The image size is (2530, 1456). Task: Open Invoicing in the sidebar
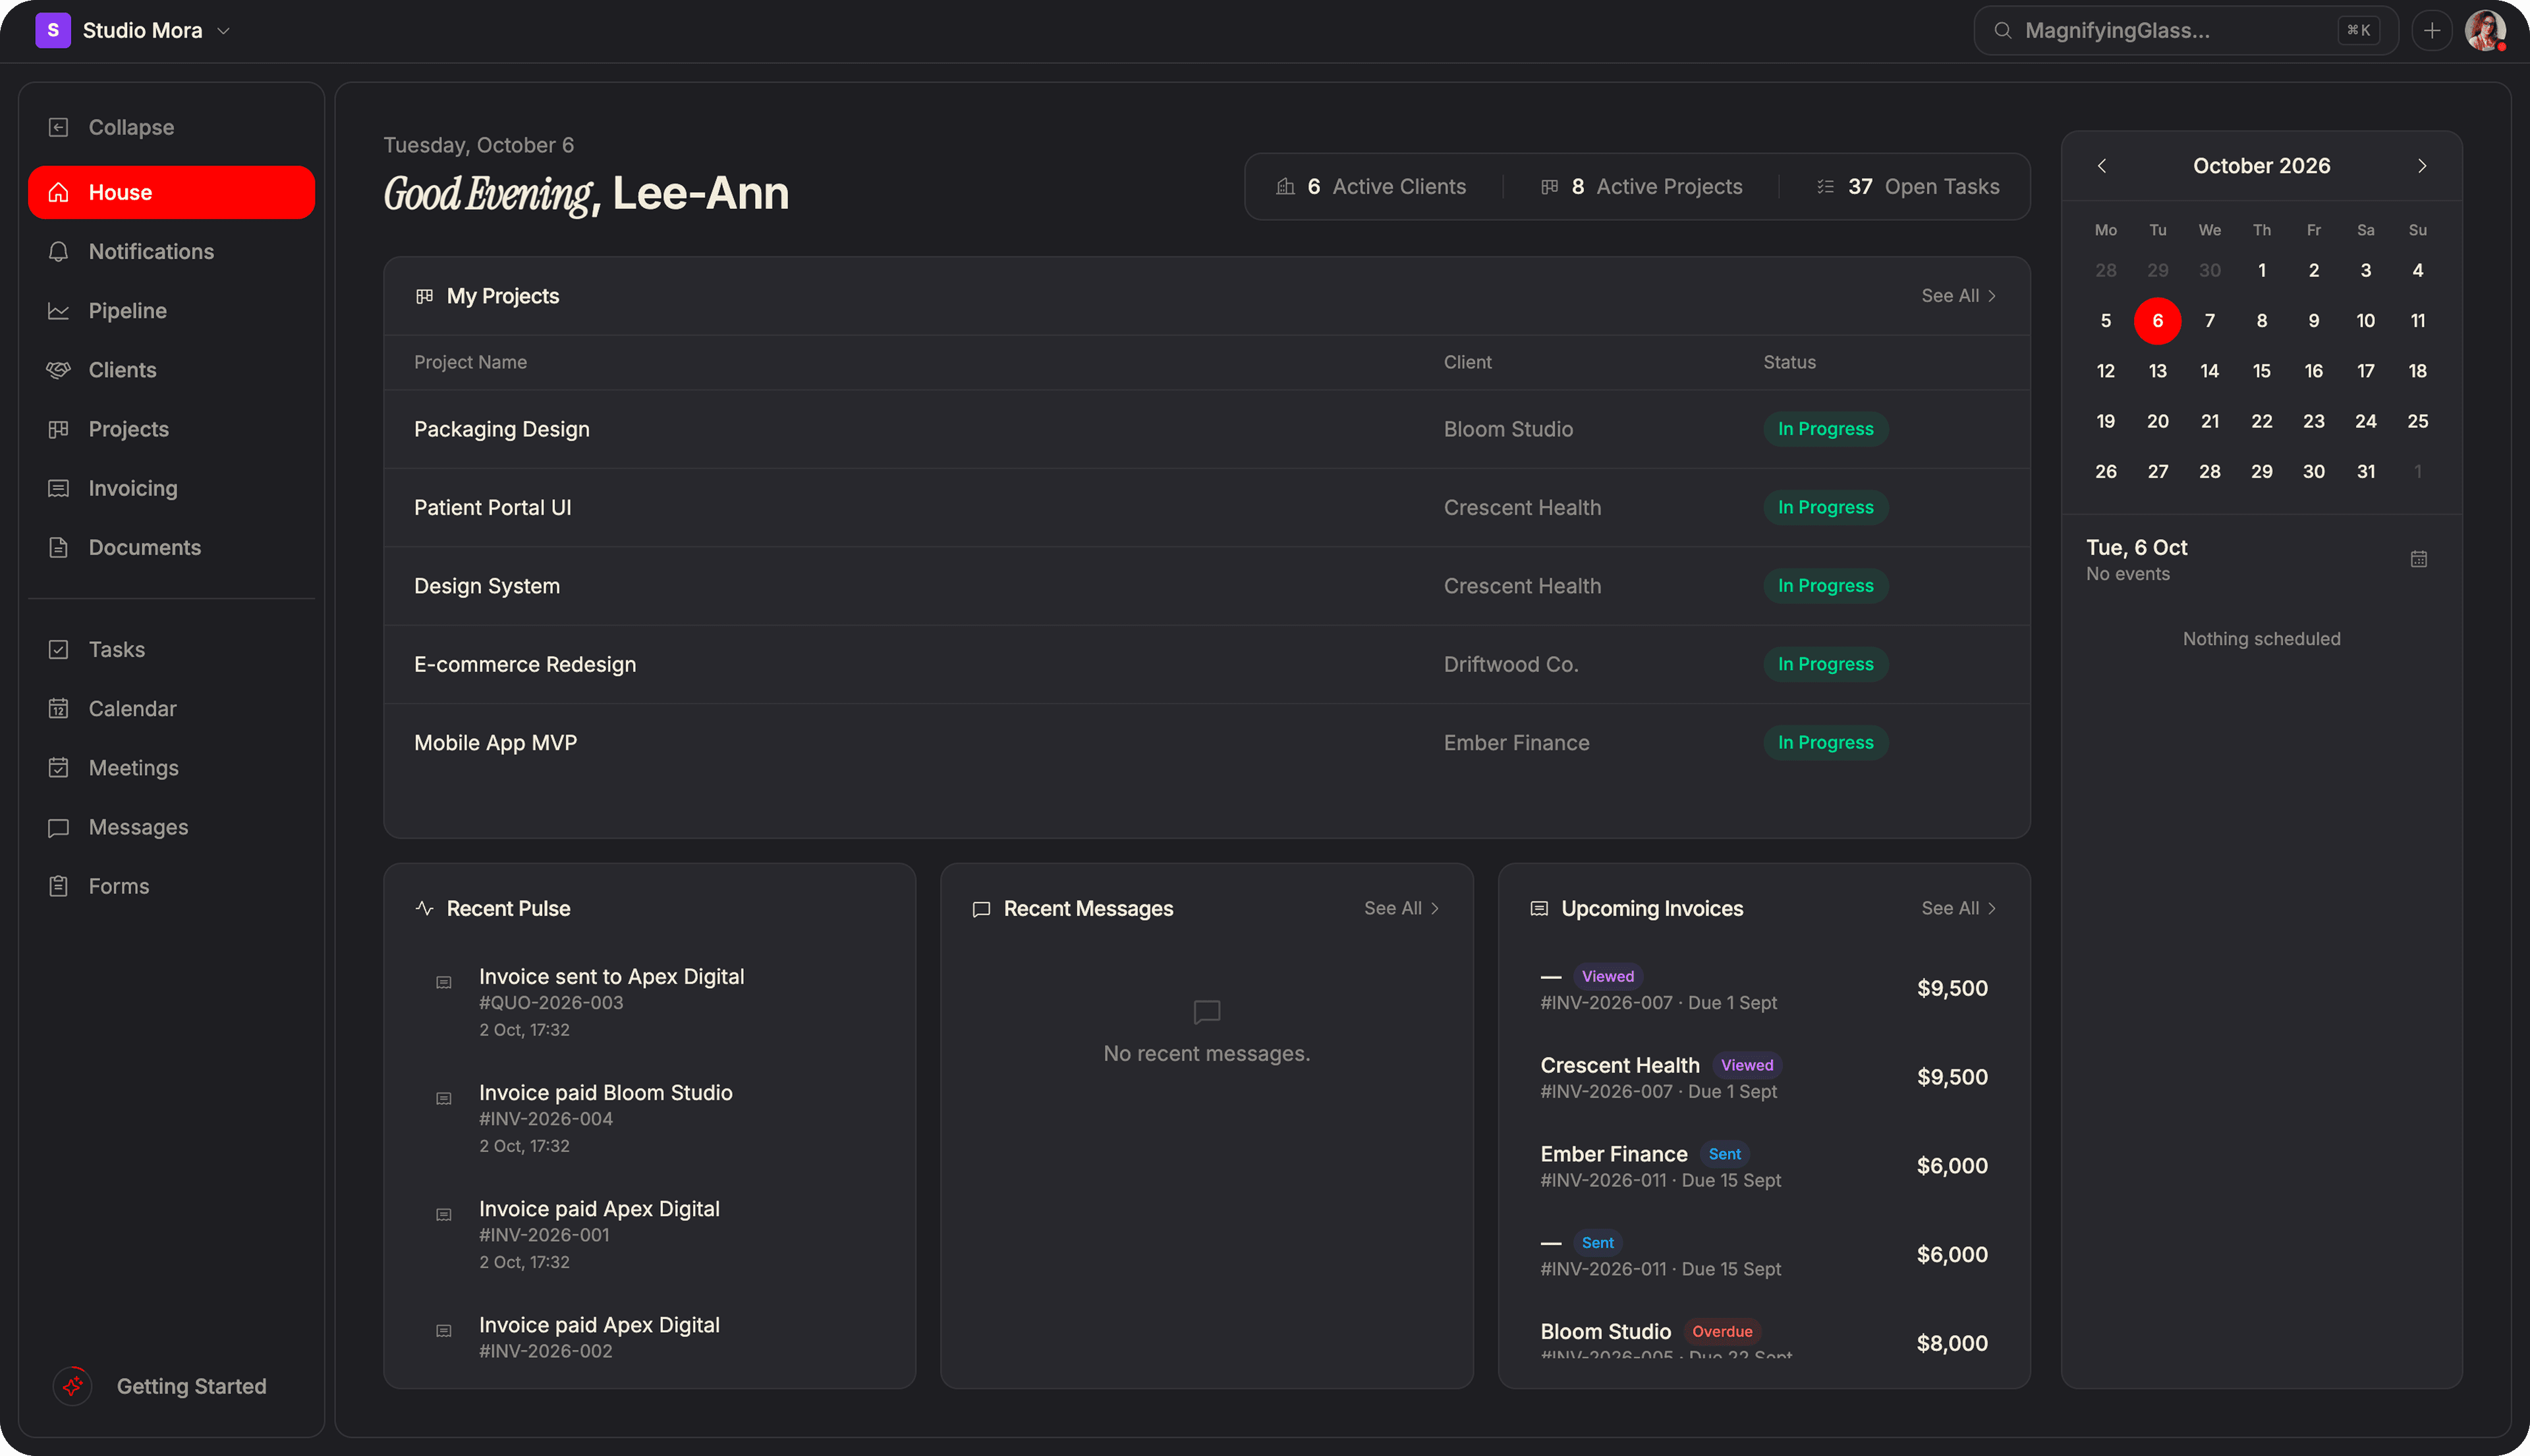tap(171, 488)
